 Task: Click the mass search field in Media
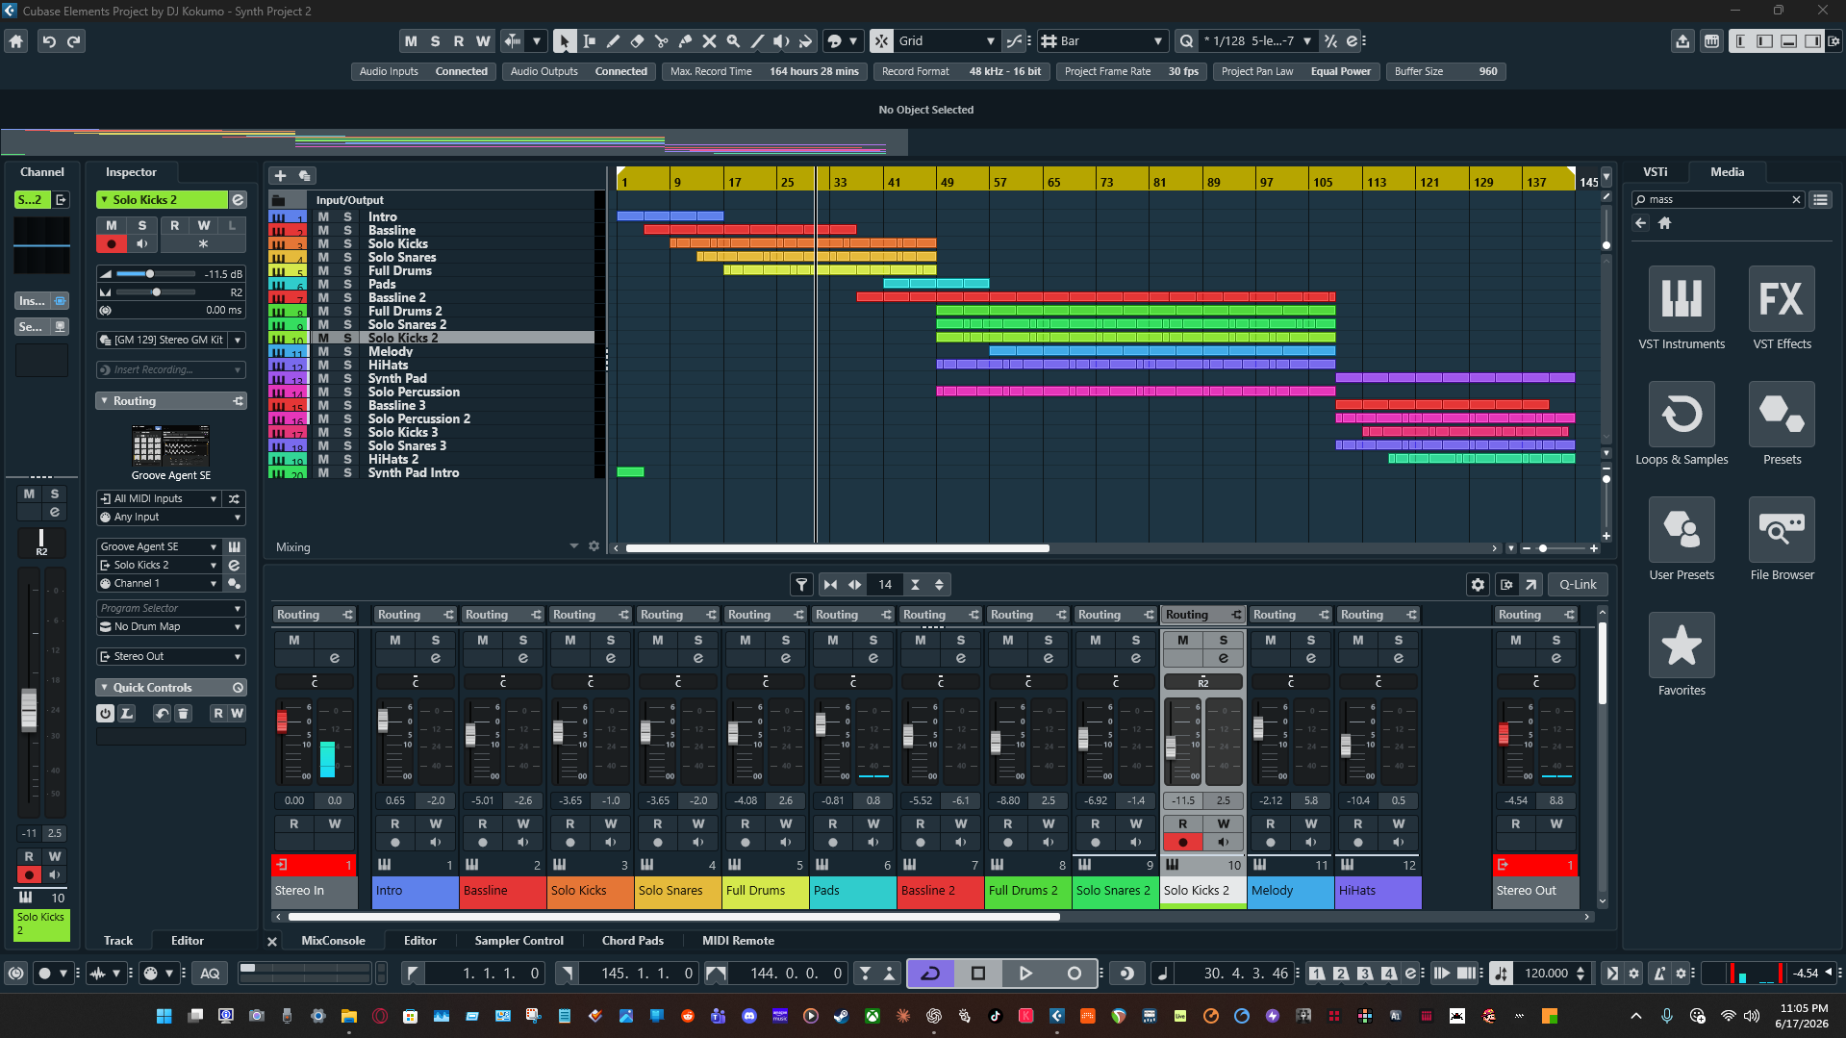pos(1717,199)
